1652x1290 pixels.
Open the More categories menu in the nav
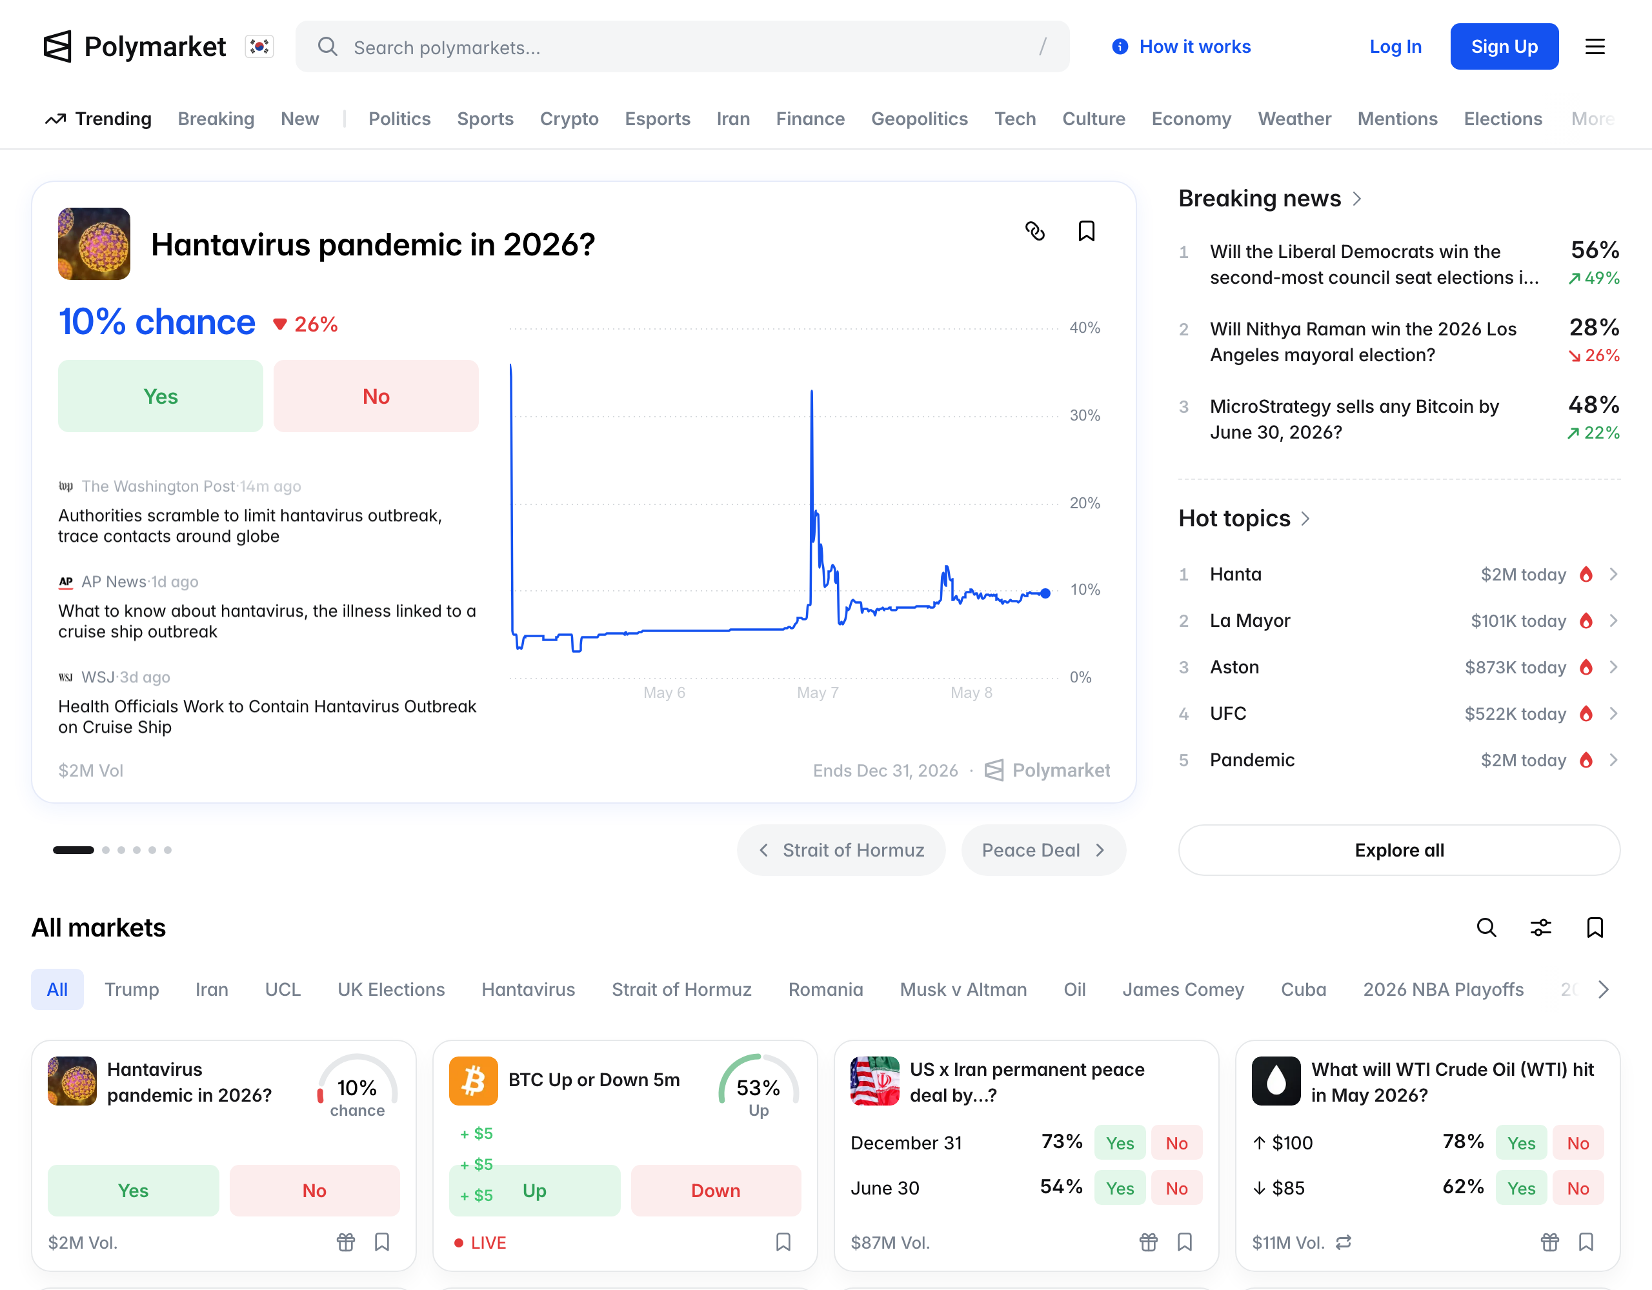pos(1592,119)
